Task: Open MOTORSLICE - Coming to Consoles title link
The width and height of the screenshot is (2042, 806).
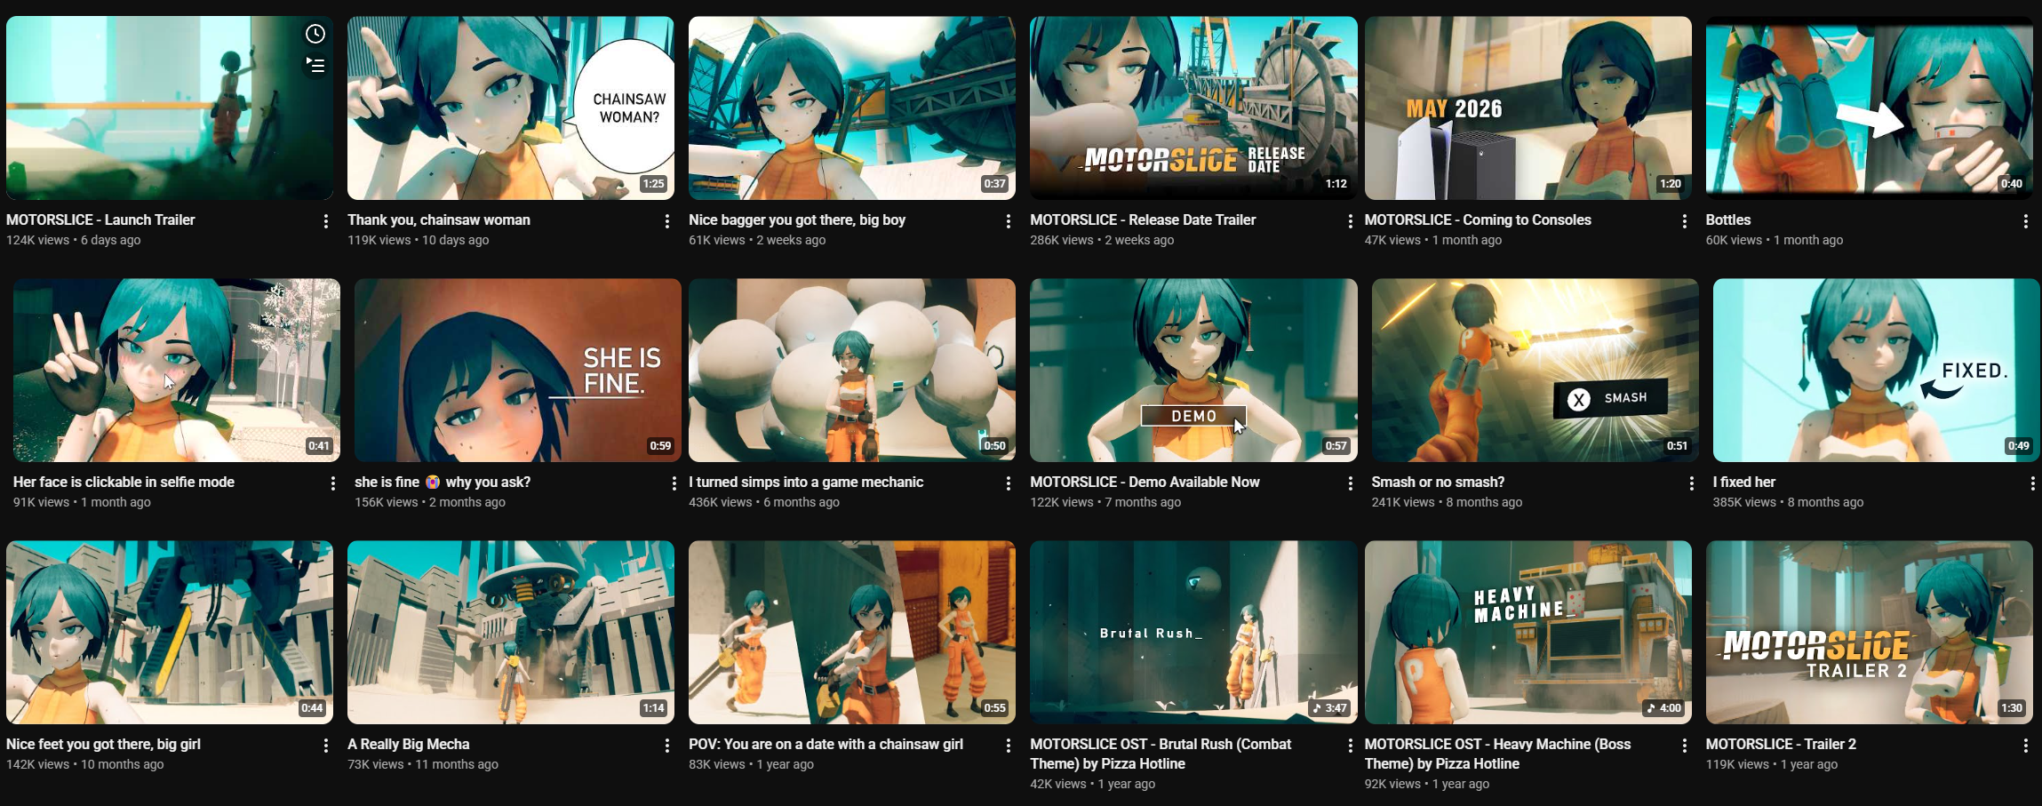Action: 1478,219
